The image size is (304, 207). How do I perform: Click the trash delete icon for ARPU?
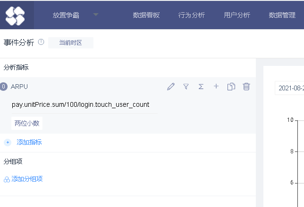pos(246,87)
